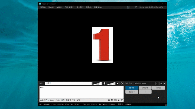This screenshot has width=195, height=109.
Task: Switch to the 1번장면 scene button
Action: (x=132, y=88)
